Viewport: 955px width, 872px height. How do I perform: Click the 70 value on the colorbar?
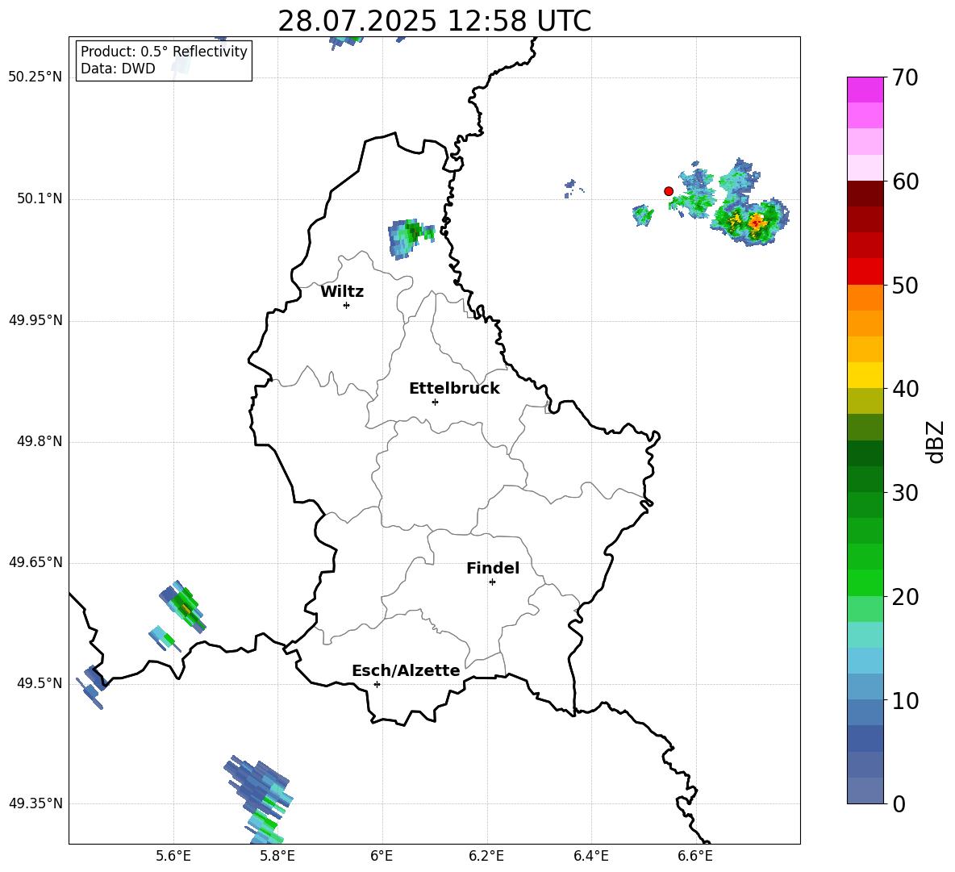(905, 78)
